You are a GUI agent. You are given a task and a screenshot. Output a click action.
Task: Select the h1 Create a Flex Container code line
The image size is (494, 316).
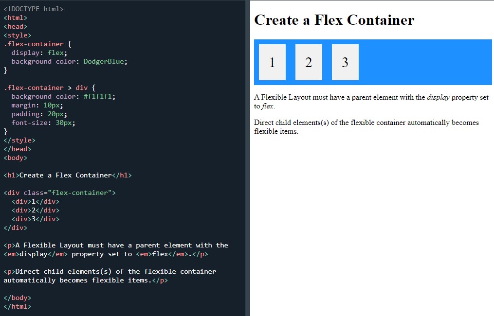pyautogui.click(x=68, y=175)
